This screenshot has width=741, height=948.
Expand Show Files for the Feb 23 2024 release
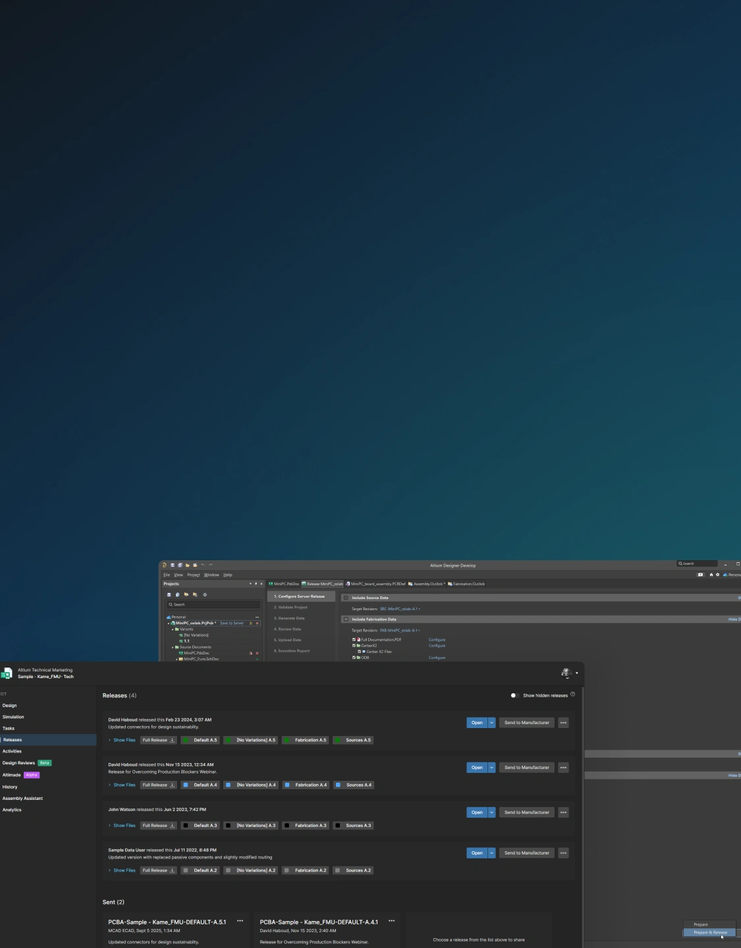(x=123, y=740)
